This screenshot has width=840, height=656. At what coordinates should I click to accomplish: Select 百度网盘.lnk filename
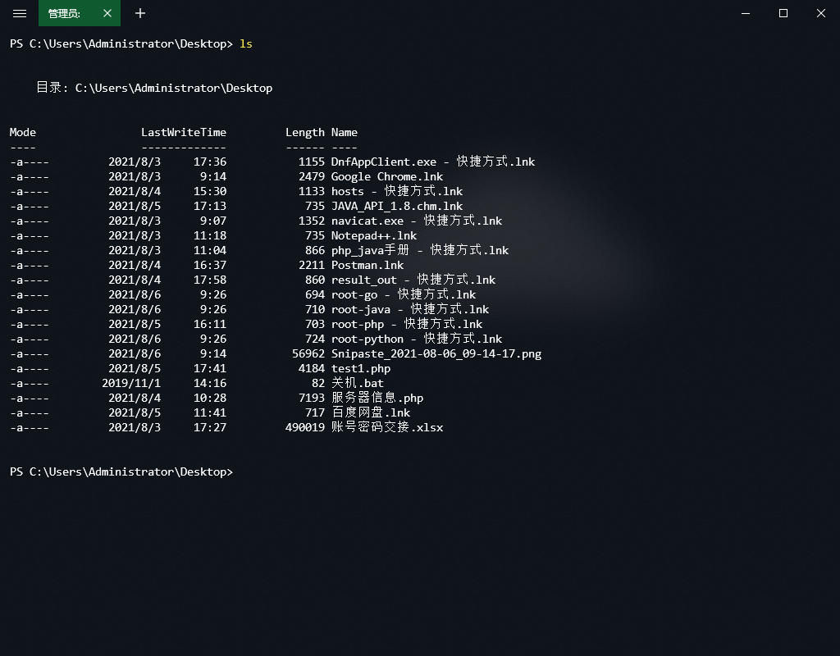point(371,412)
